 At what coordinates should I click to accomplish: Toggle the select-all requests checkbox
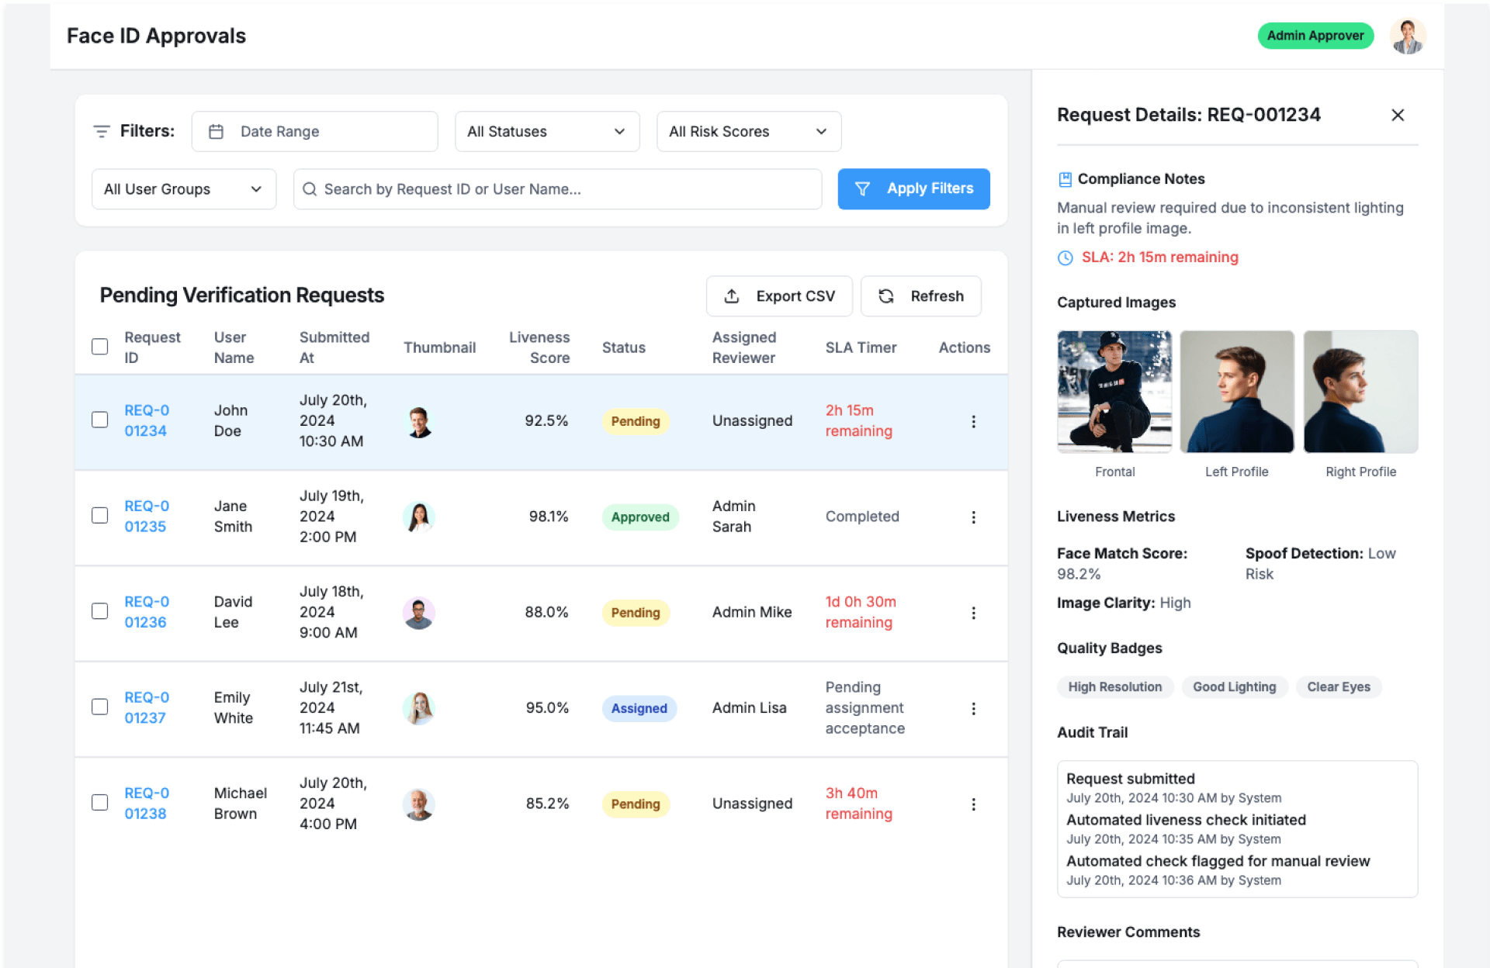100,347
